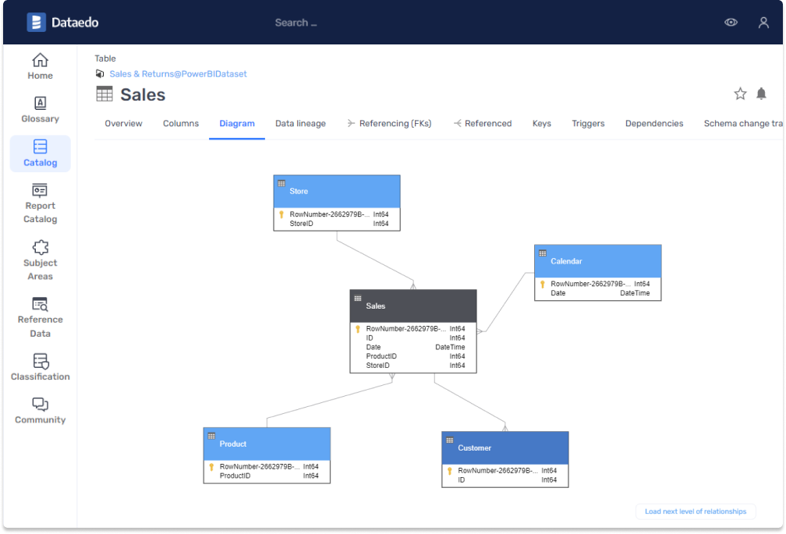Select the Customer table header in diagram

[505, 447]
